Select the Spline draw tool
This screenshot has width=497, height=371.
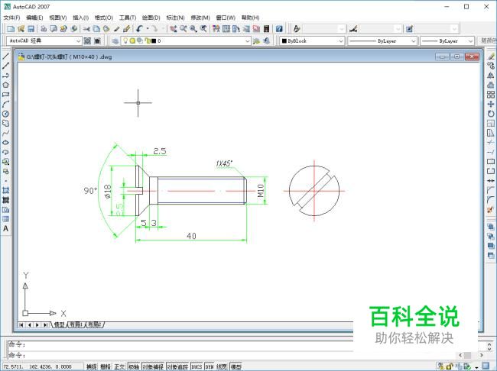point(5,133)
